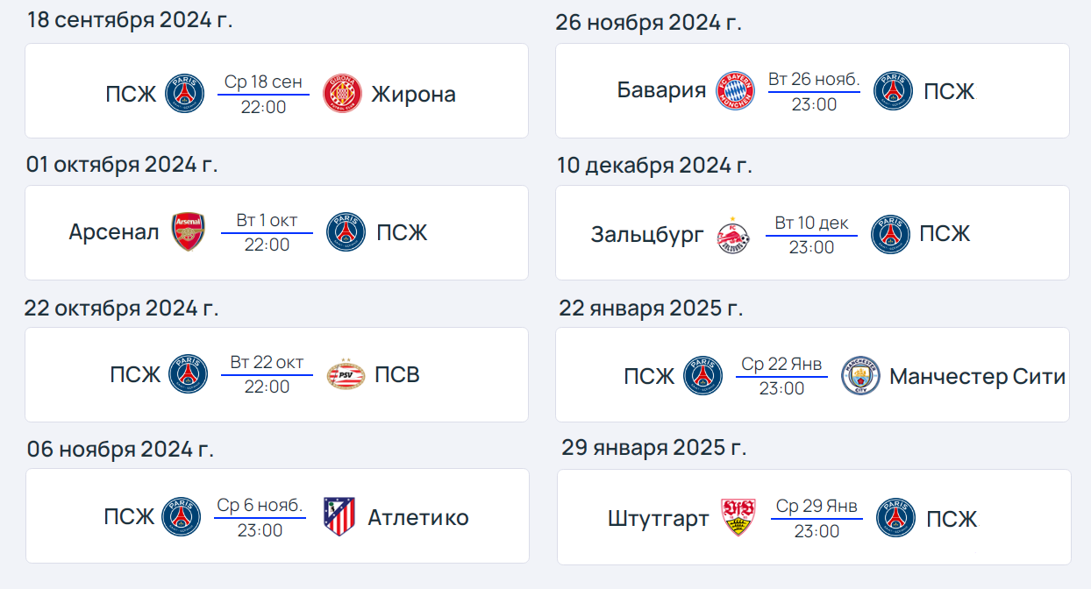Click the Зальцбург team name
The height and width of the screenshot is (589, 1091).
point(647,234)
